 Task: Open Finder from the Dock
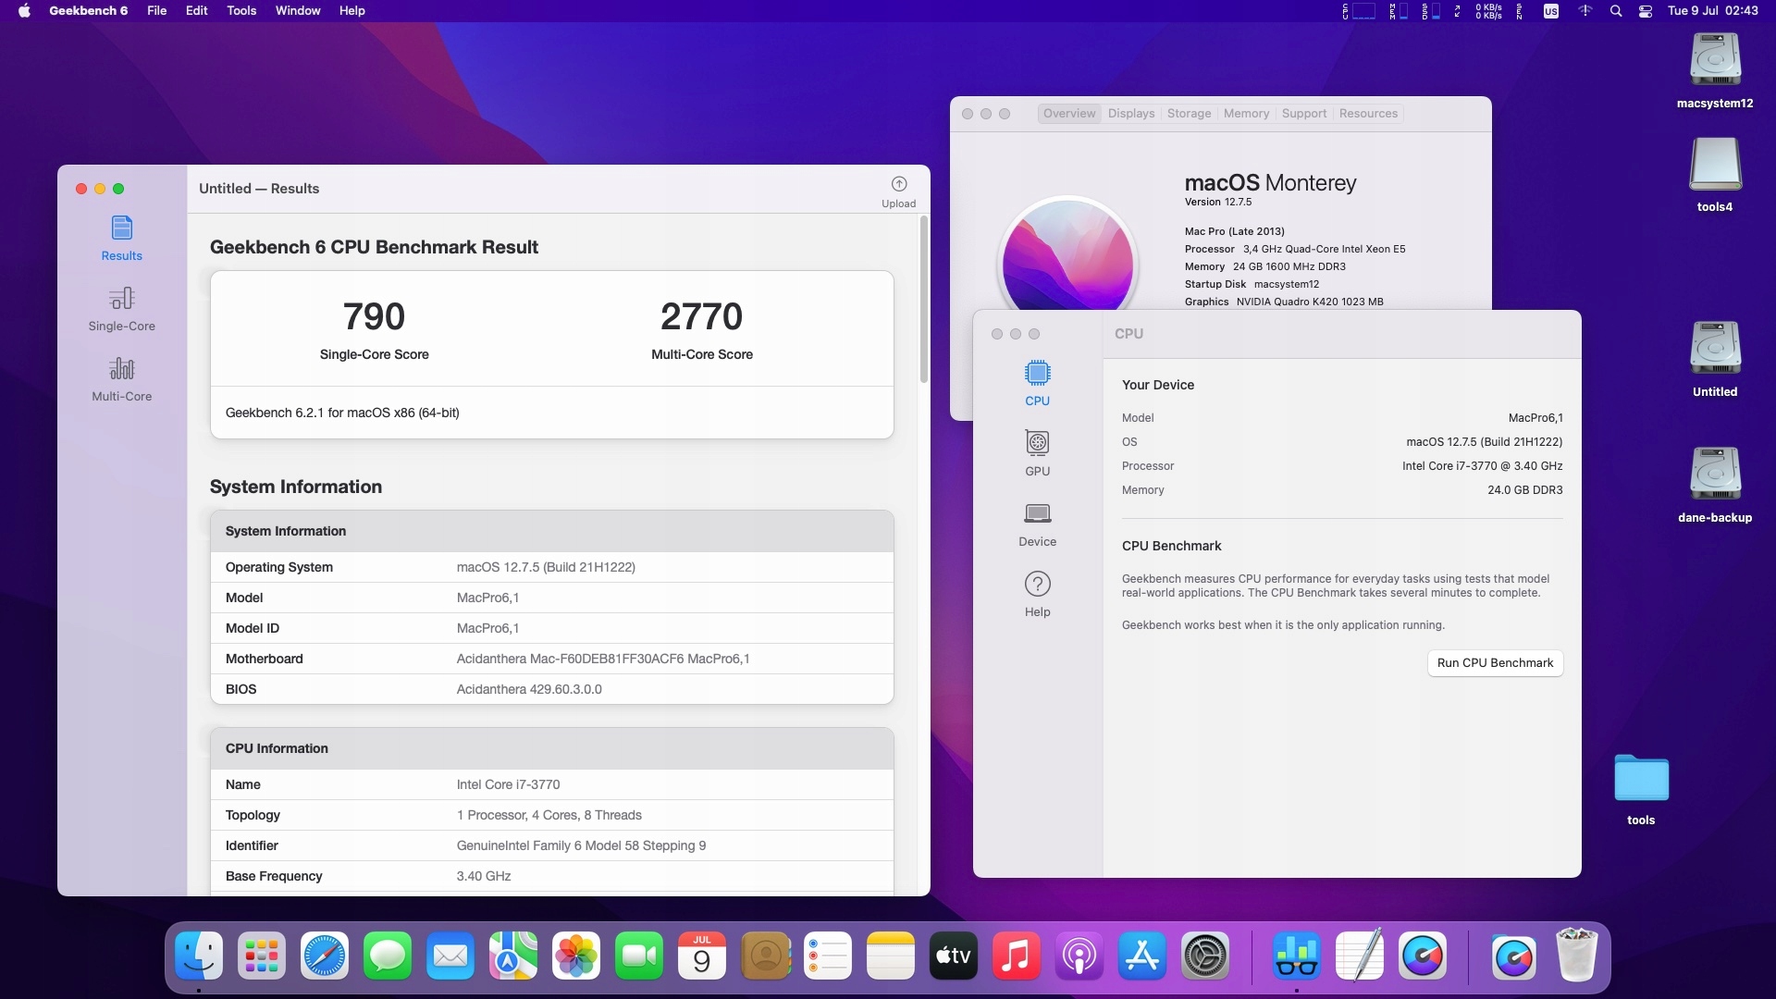pos(199,956)
